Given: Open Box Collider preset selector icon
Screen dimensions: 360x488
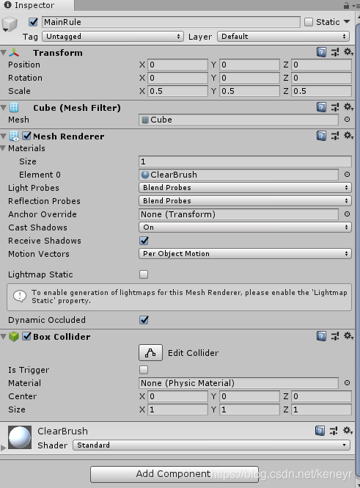Looking at the screenshot, I should point(335,336).
